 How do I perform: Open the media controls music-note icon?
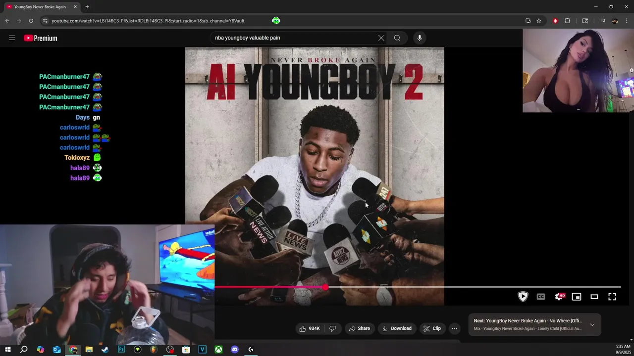(603, 21)
